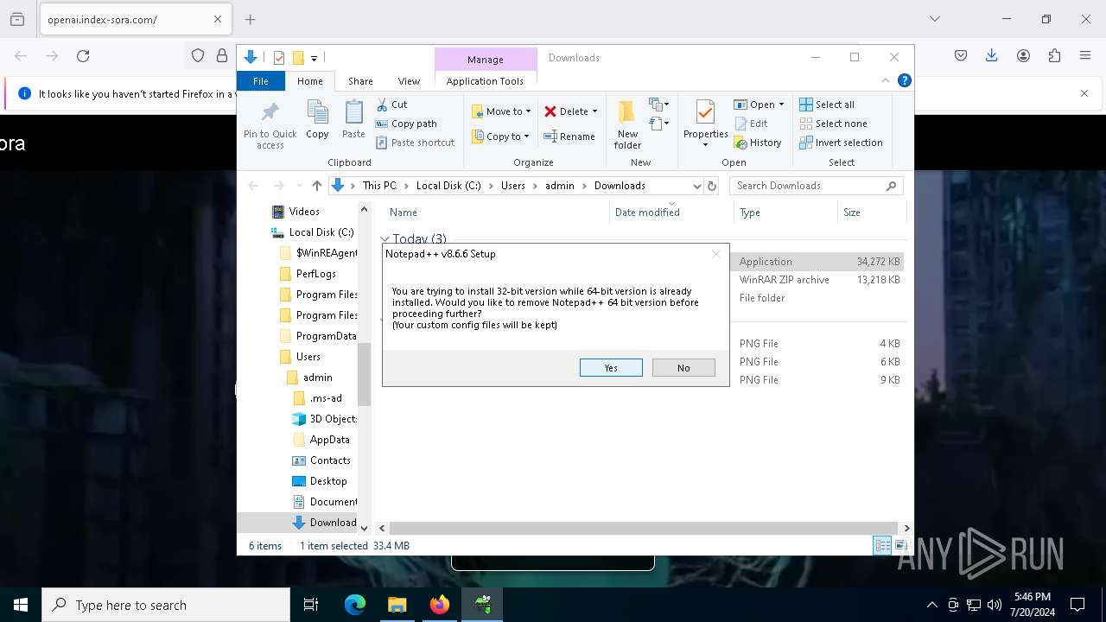This screenshot has width=1106, height=622.
Task: Collapse the Today (3) group
Action: [385, 239]
